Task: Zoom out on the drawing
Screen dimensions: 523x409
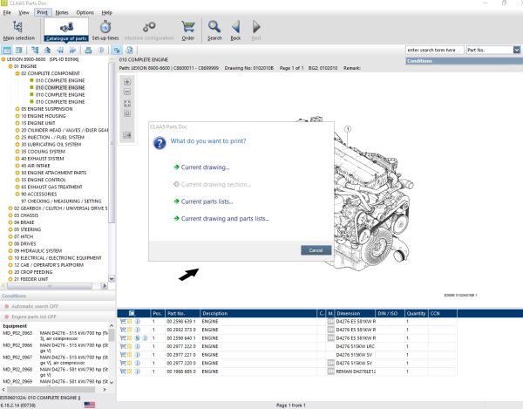Action: click(x=127, y=92)
